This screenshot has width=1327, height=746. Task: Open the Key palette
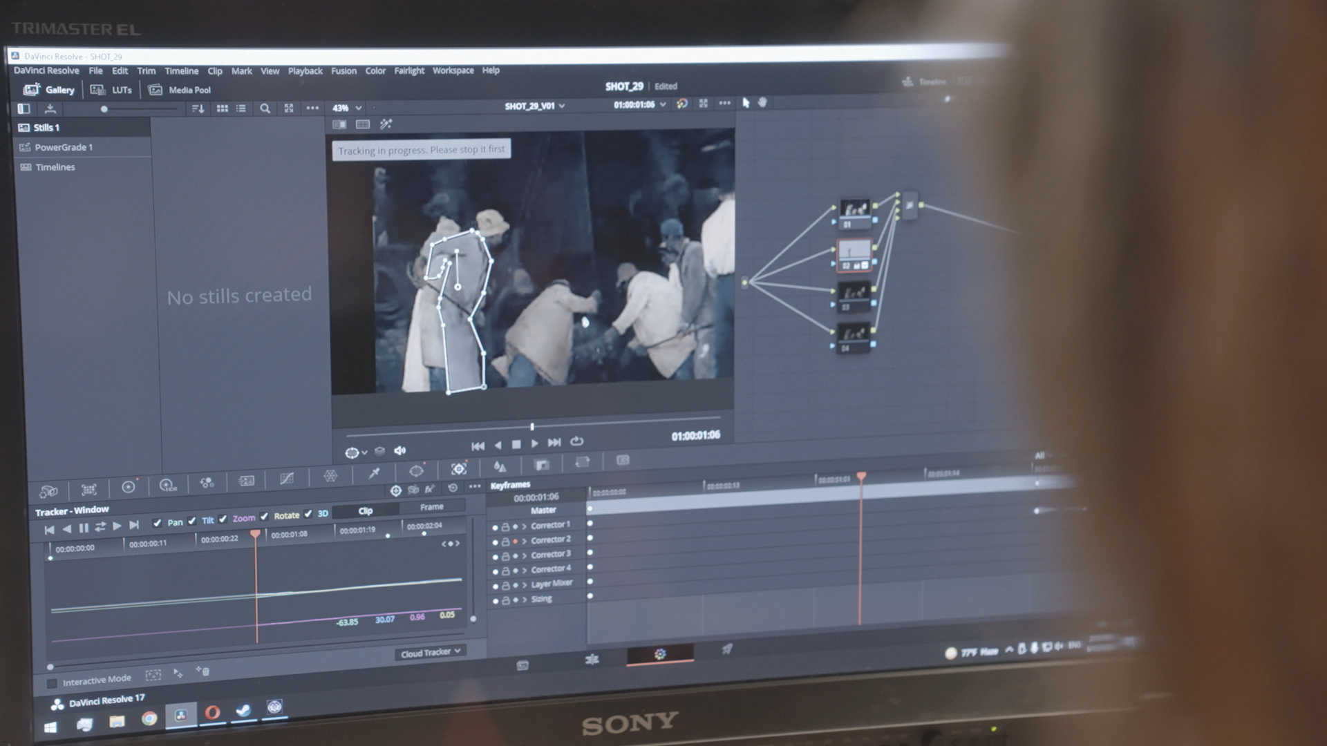(542, 465)
